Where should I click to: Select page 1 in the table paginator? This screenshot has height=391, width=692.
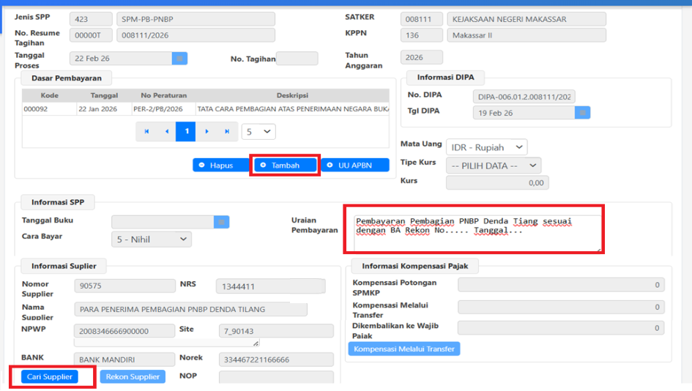(x=187, y=132)
